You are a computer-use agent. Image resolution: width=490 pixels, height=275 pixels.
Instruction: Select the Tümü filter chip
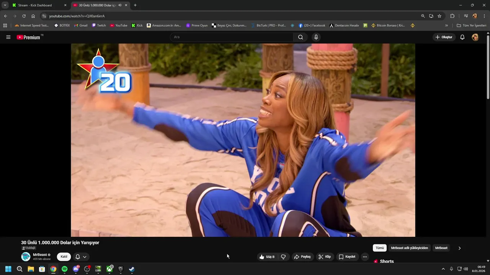[379, 248]
